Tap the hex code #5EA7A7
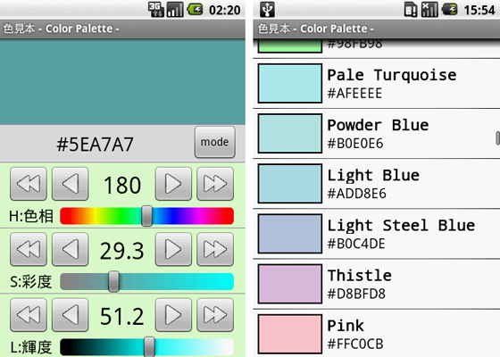The width and height of the screenshot is (500, 357). point(95,145)
